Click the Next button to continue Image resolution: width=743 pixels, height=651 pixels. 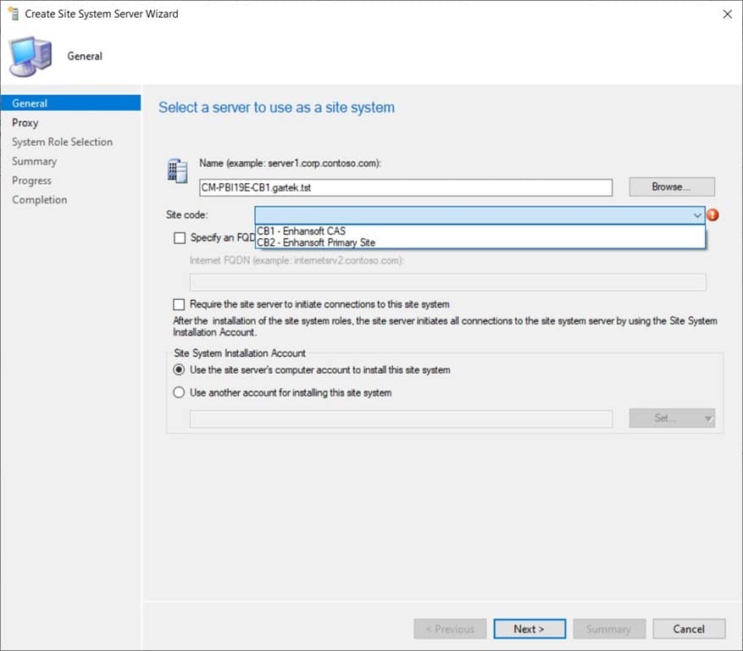point(530,628)
